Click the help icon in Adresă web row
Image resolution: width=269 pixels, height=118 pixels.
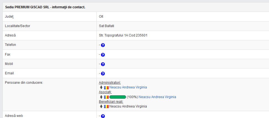(103, 116)
